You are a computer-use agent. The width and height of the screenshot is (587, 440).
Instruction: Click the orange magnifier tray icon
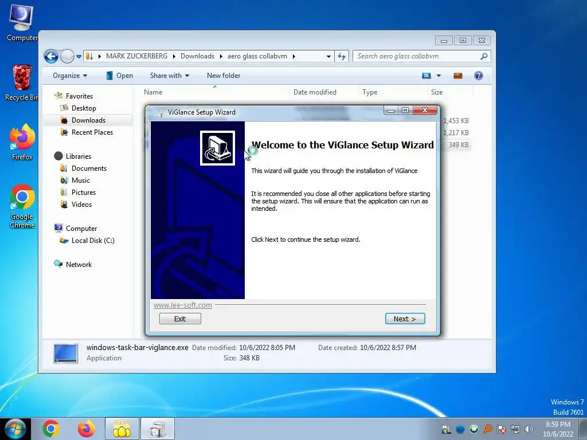point(487,429)
